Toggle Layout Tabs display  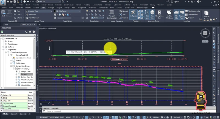pos(182,14)
